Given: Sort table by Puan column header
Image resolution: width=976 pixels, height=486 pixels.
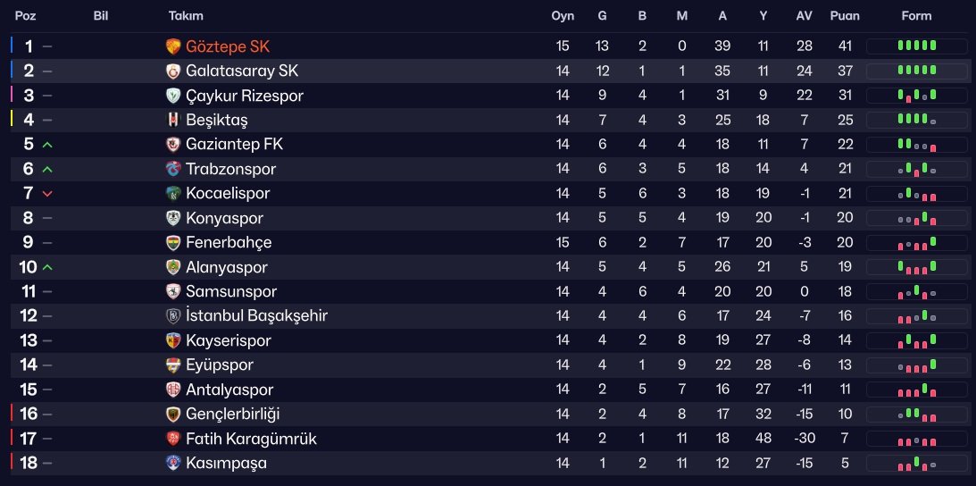Looking at the screenshot, I should (845, 16).
